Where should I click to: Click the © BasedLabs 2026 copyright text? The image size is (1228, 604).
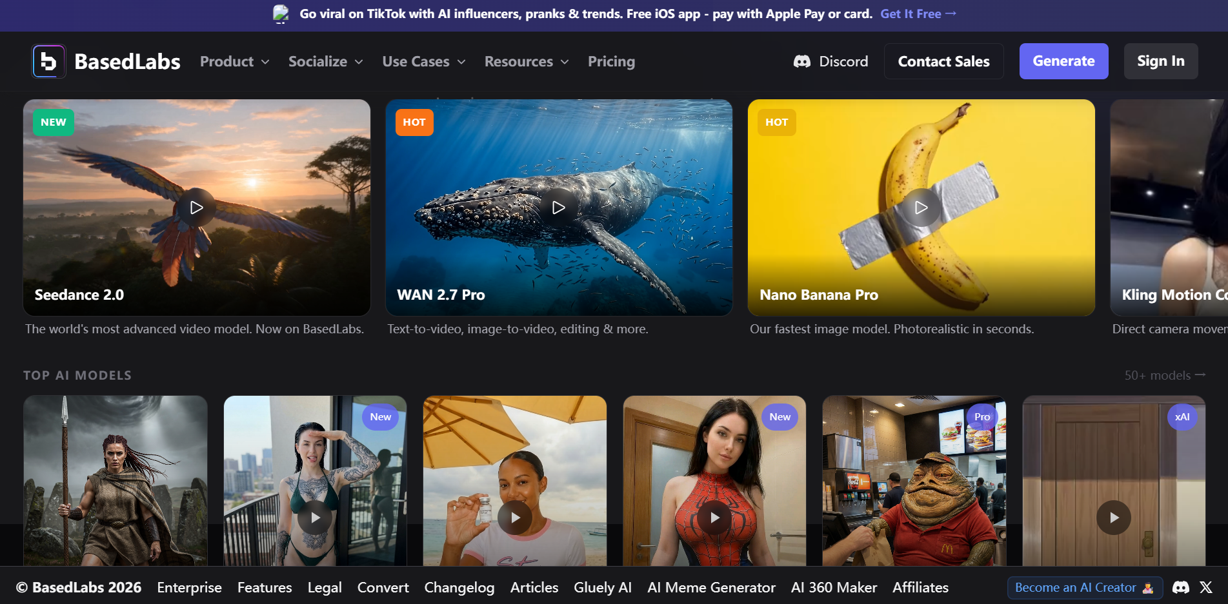point(79,587)
